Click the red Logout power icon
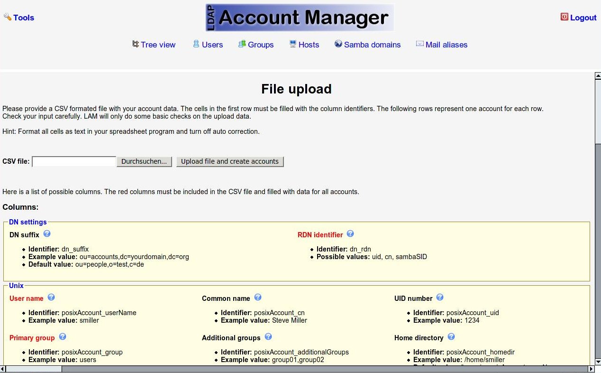This screenshot has width=601, height=373. coord(564,17)
